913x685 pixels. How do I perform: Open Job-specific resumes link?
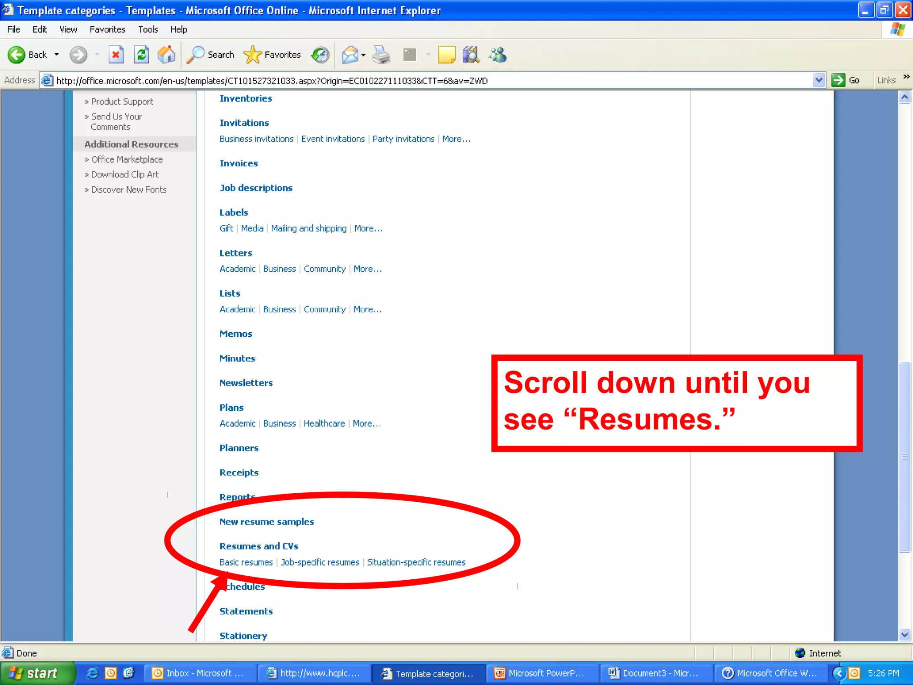tap(320, 562)
